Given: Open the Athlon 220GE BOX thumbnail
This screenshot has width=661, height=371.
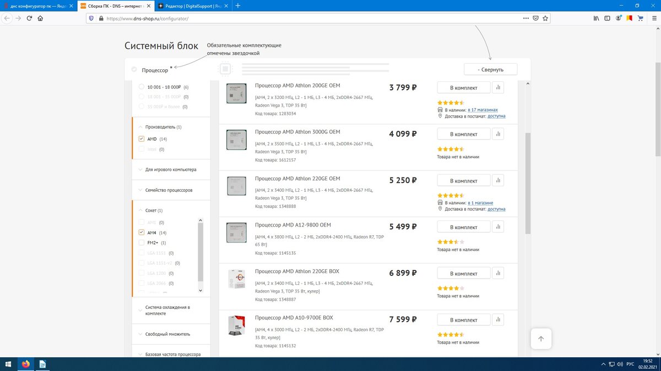Looking at the screenshot, I should pos(236,280).
